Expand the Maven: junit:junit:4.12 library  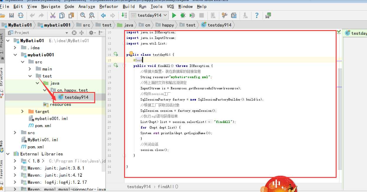tap(15, 175)
